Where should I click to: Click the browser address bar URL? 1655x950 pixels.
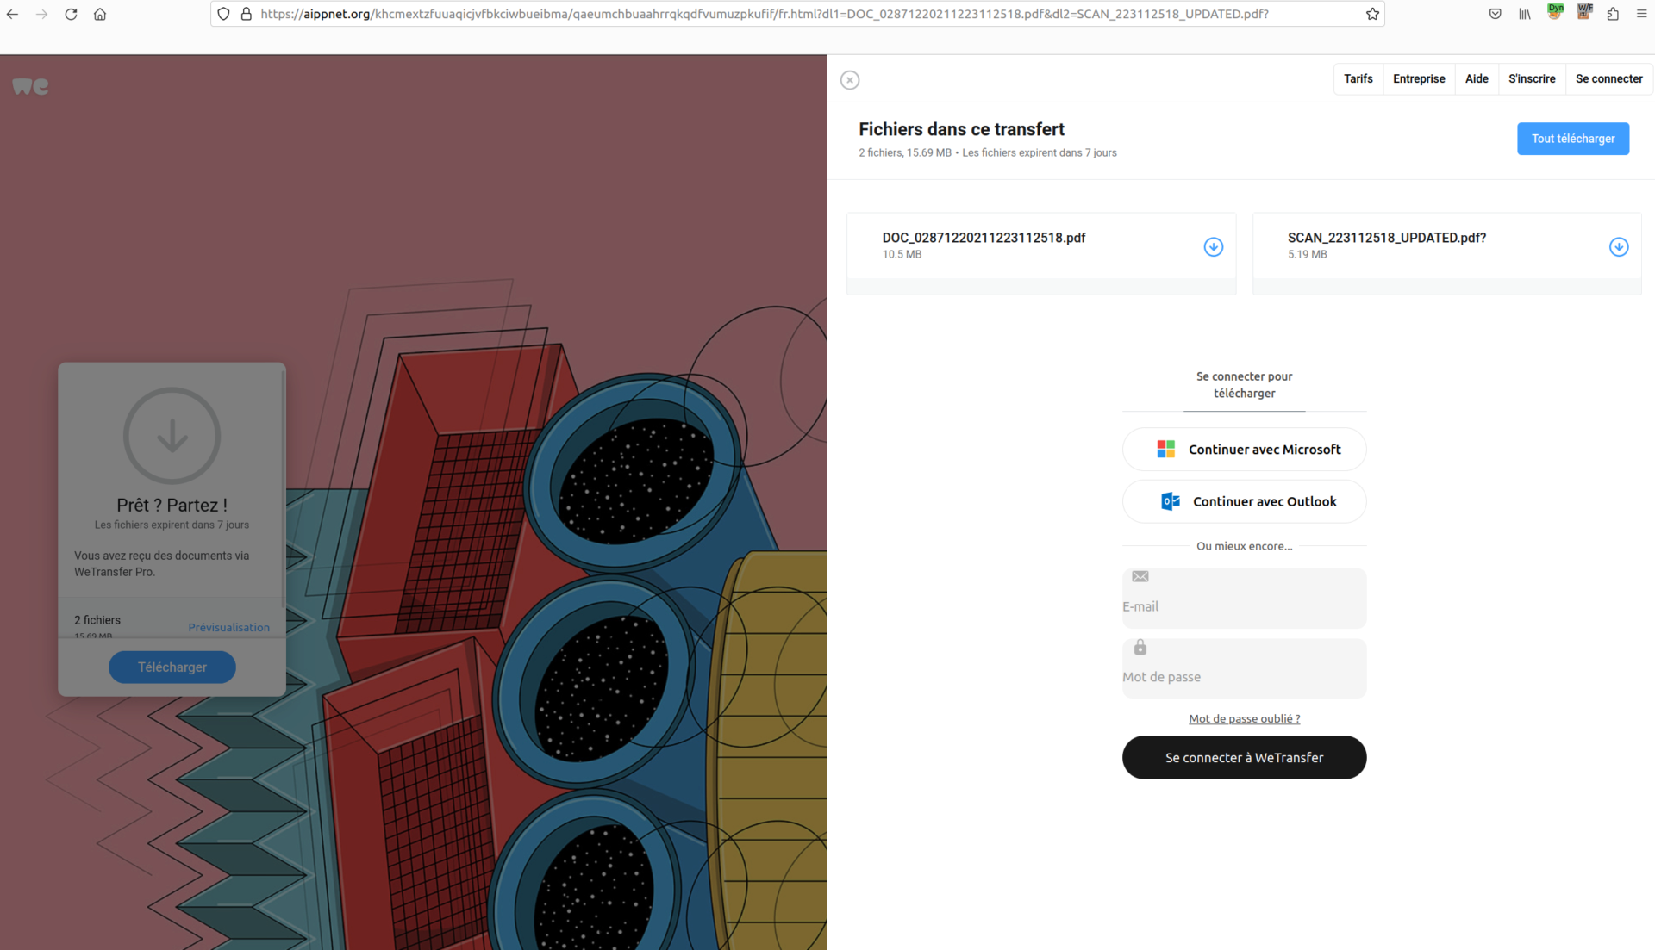click(764, 14)
